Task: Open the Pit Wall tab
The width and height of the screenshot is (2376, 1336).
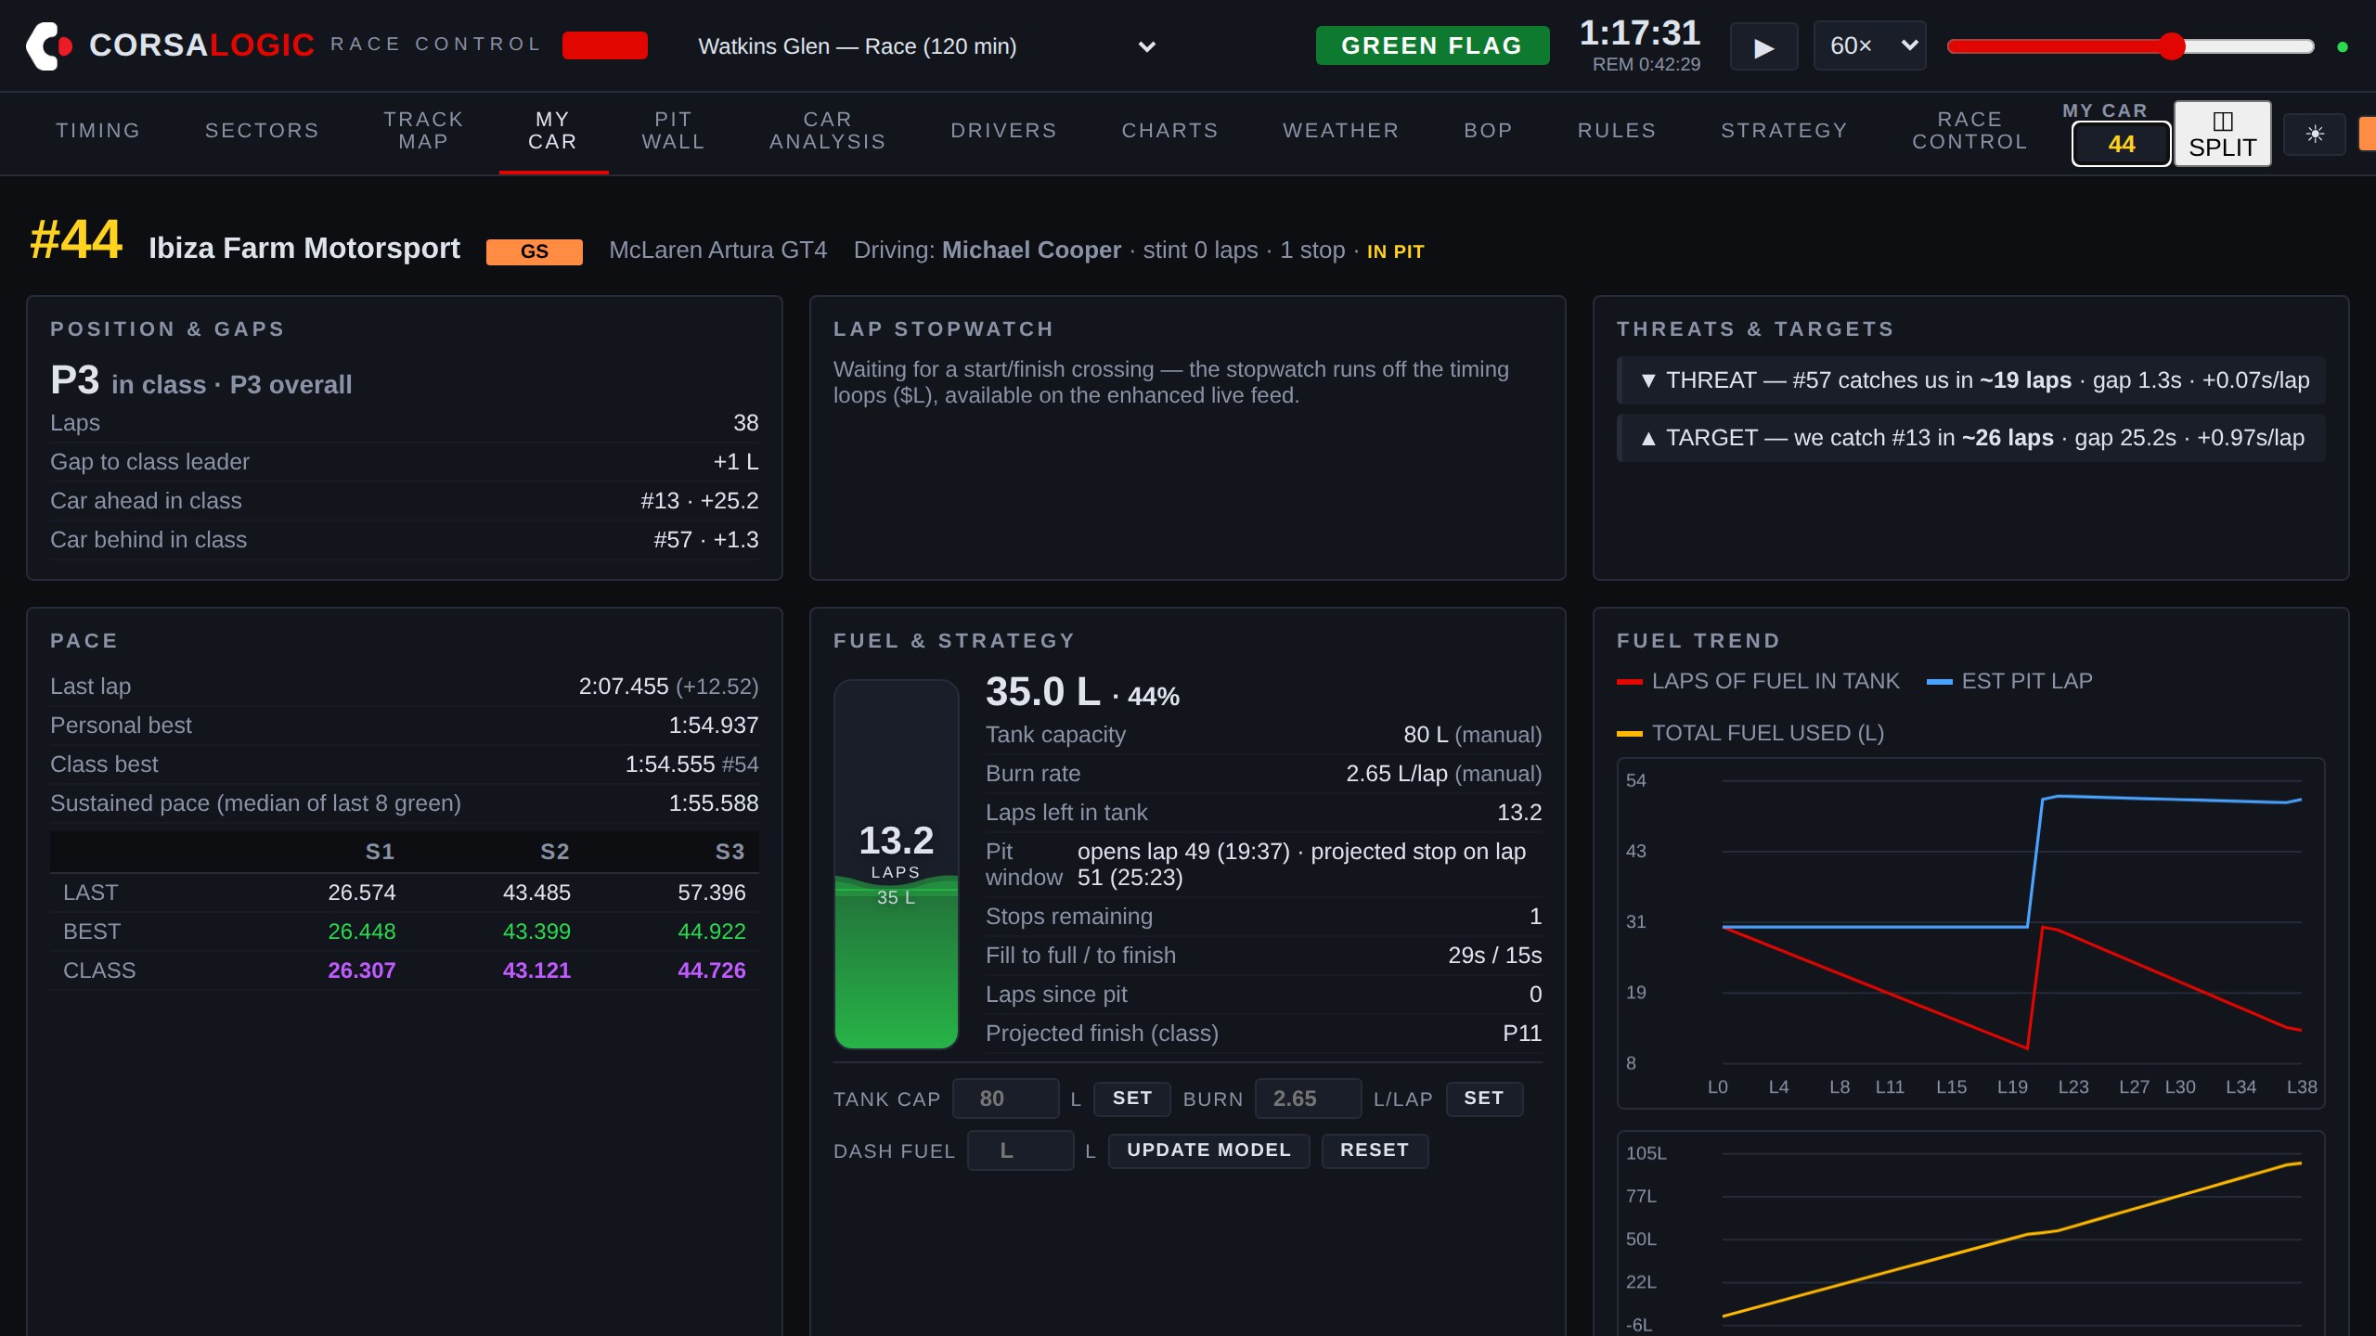Action: coord(674,131)
